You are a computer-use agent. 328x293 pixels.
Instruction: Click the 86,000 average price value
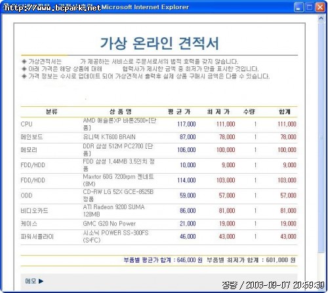188,210
